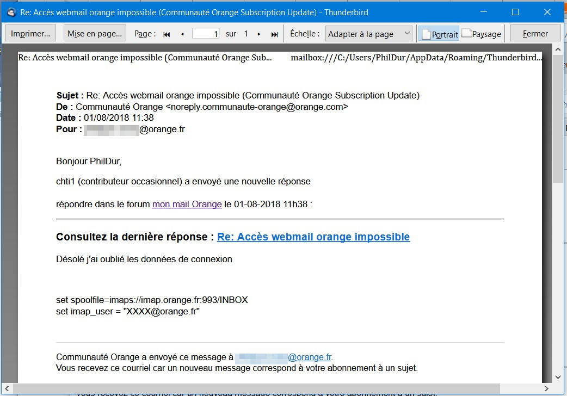The height and width of the screenshot is (396, 567).
Task: Advance to the next page arrow
Action: (x=259, y=34)
